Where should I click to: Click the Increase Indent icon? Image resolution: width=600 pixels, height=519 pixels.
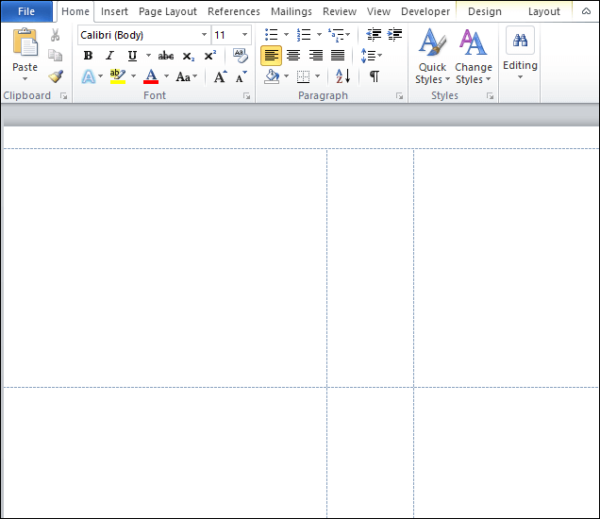click(x=394, y=35)
